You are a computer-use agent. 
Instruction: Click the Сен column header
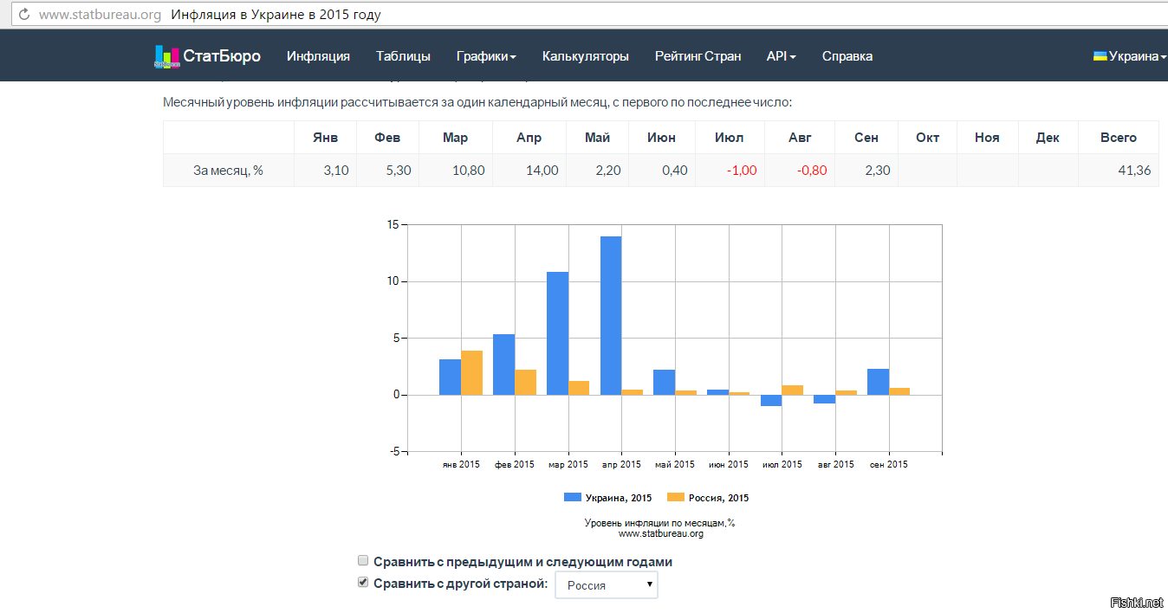pyautogui.click(x=866, y=138)
